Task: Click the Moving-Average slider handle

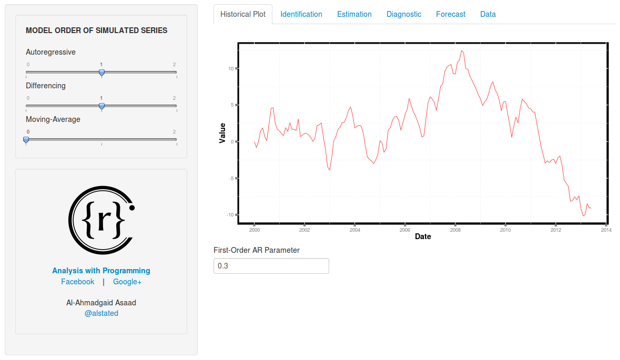Action: (26, 139)
